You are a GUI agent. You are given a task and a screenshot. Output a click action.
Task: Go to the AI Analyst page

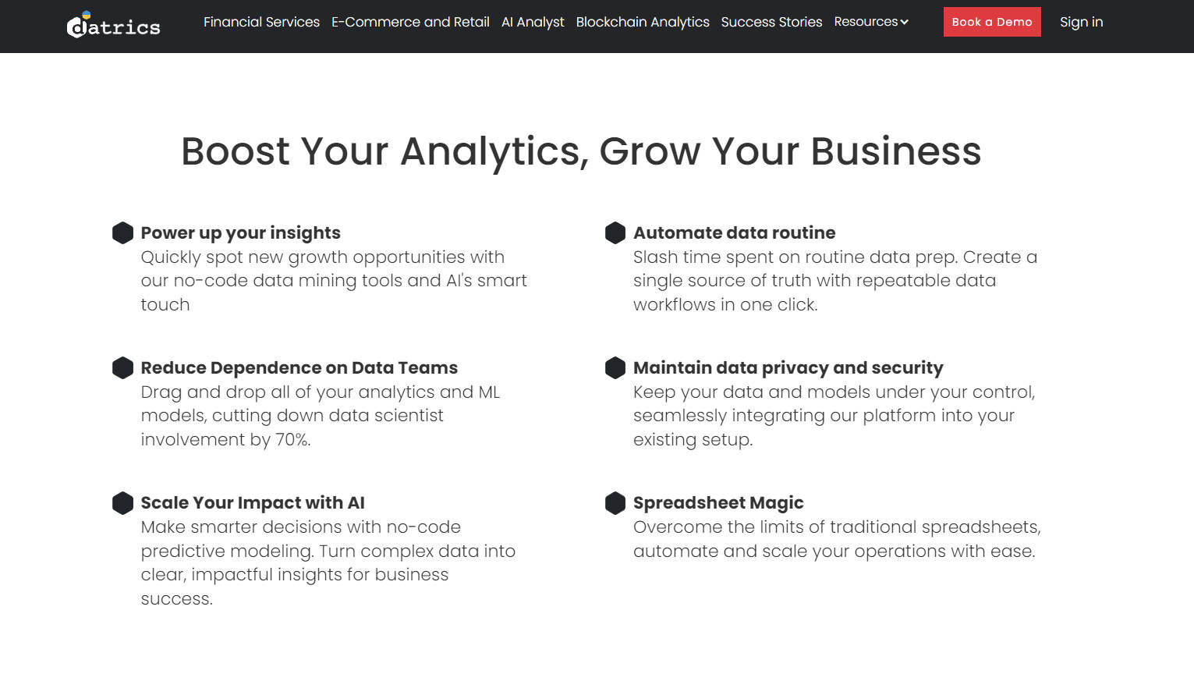pyautogui.click(x=533, y=22)
